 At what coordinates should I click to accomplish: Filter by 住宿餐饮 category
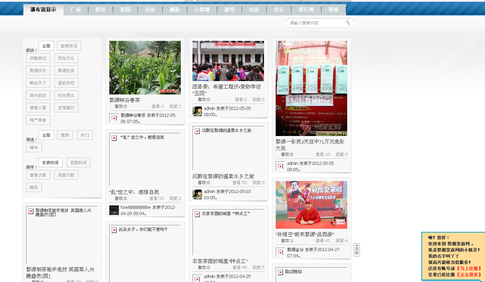(x=66, y=108)
